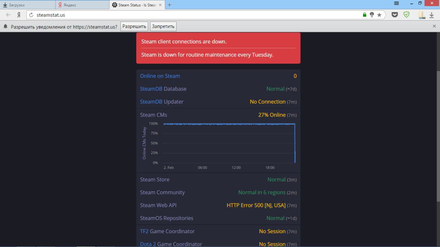Open the downloading zip archive icon
The width and height of the screenshot is (440, 247).
[x=422, y=15]
